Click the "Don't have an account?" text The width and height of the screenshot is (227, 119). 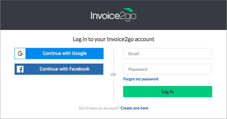coord(99,108)
